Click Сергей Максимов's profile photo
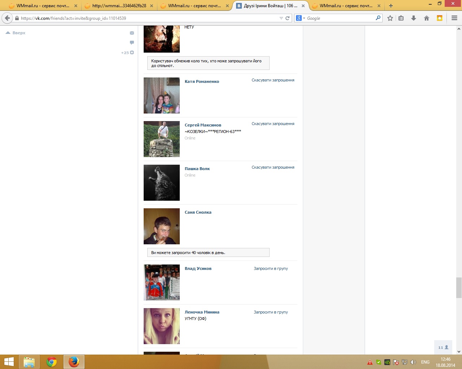 [x=162, y=139]
